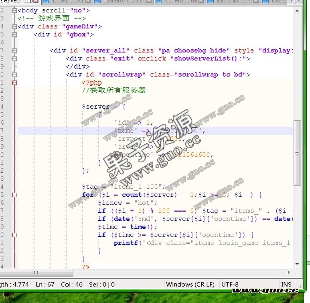
Task: Close the main.min.js tab
Action: (256, 2)
